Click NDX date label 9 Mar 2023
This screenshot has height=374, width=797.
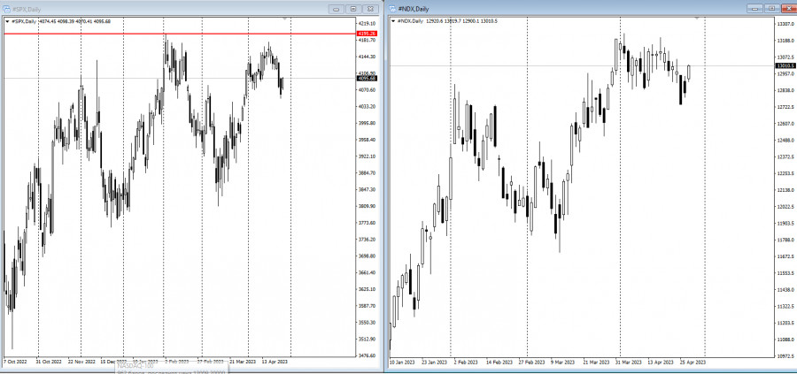click(561, 363)
